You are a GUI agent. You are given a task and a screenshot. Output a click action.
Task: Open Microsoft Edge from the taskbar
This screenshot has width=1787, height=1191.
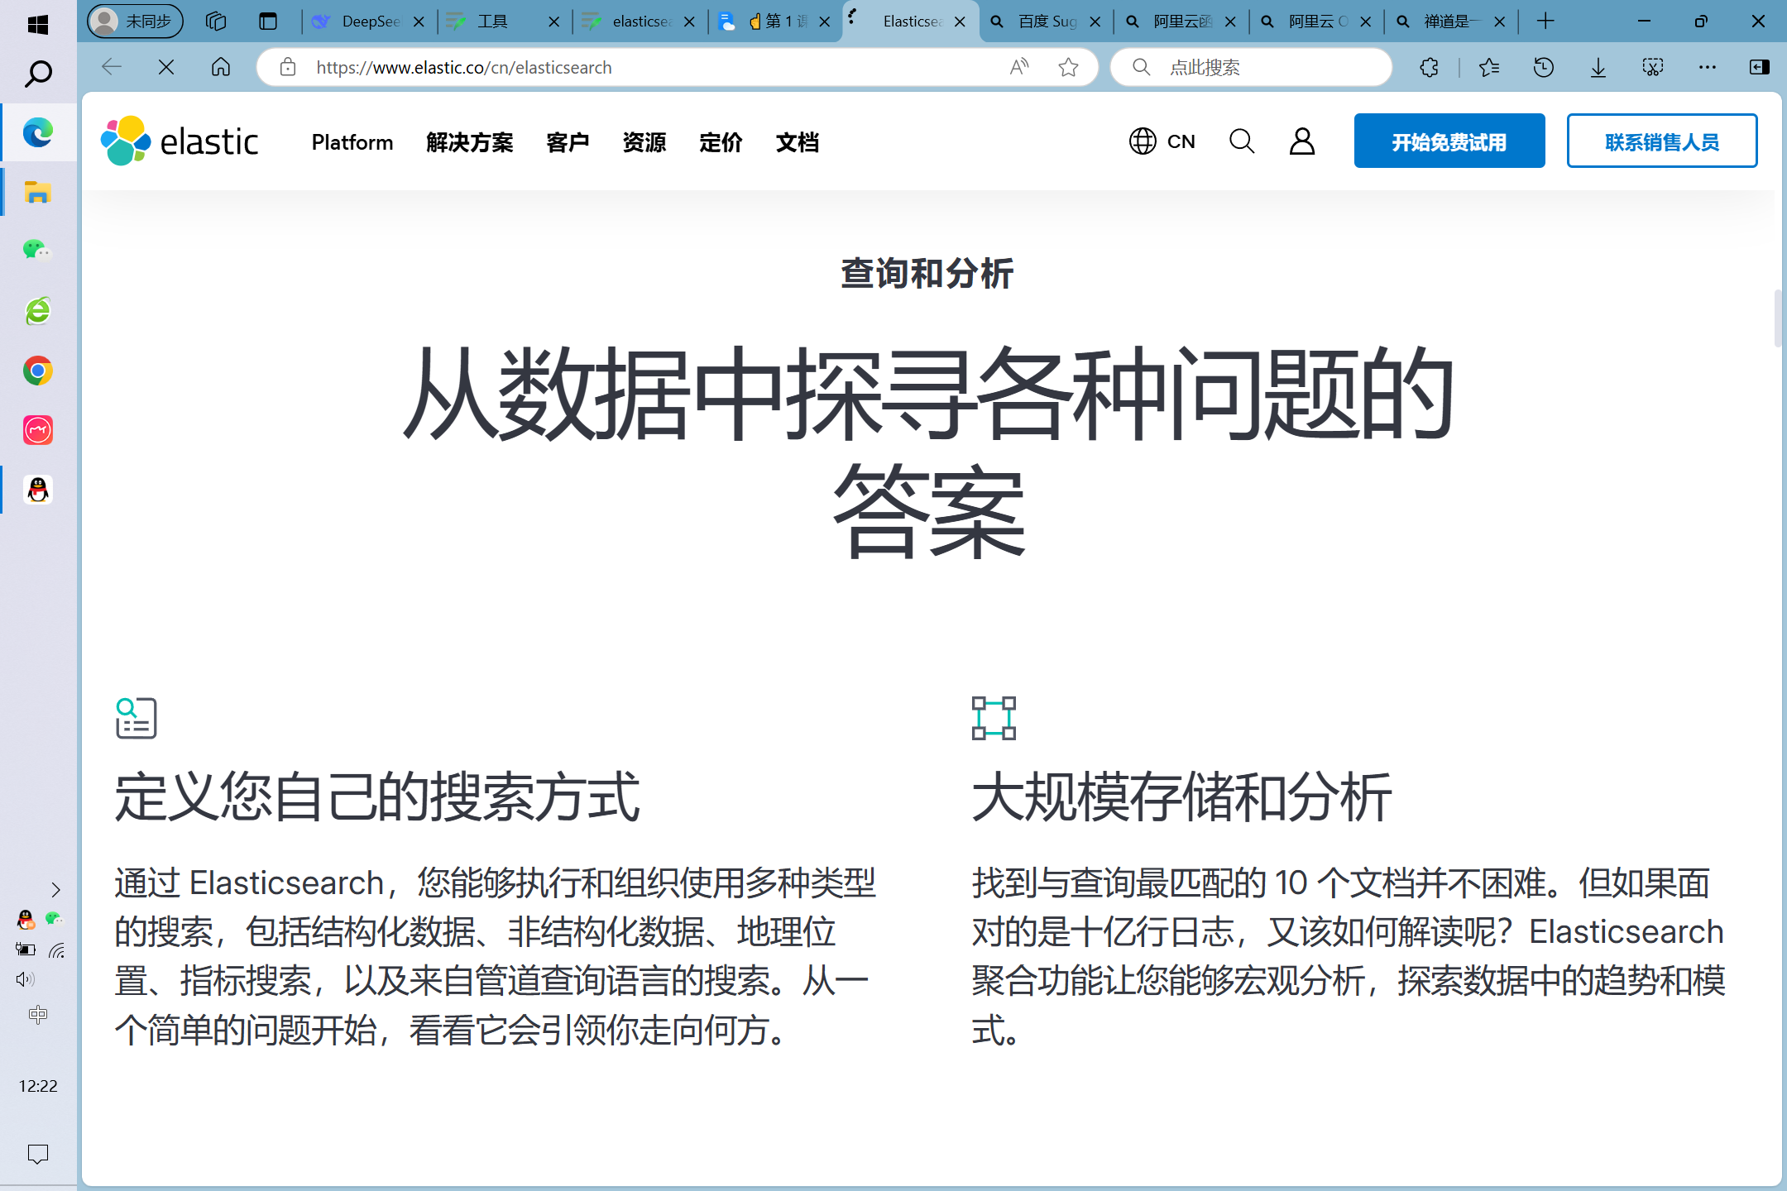pos(38,132)
